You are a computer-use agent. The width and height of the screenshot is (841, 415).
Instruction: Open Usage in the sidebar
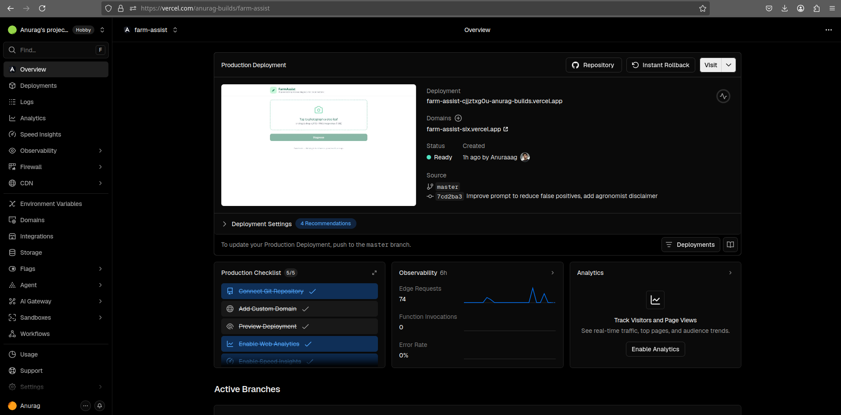tap(56, 354)
